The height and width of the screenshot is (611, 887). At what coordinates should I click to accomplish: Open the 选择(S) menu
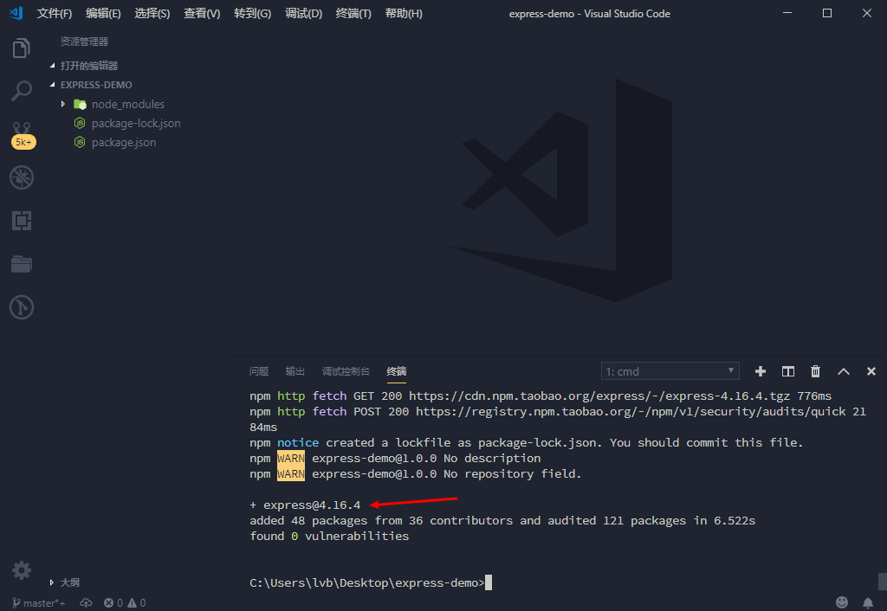[x=152, y=14]
